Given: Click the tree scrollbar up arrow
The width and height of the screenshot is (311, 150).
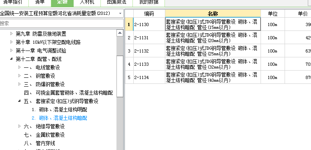Looking at the screenshot, I should [x=120, y=33].
